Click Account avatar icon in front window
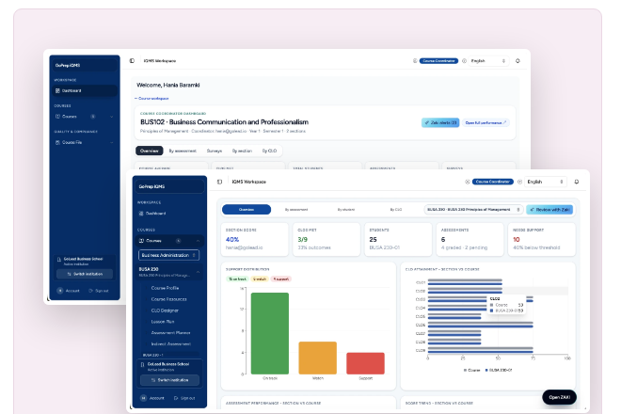This screenshot has width=621, height=414. (x=143, y=398)
